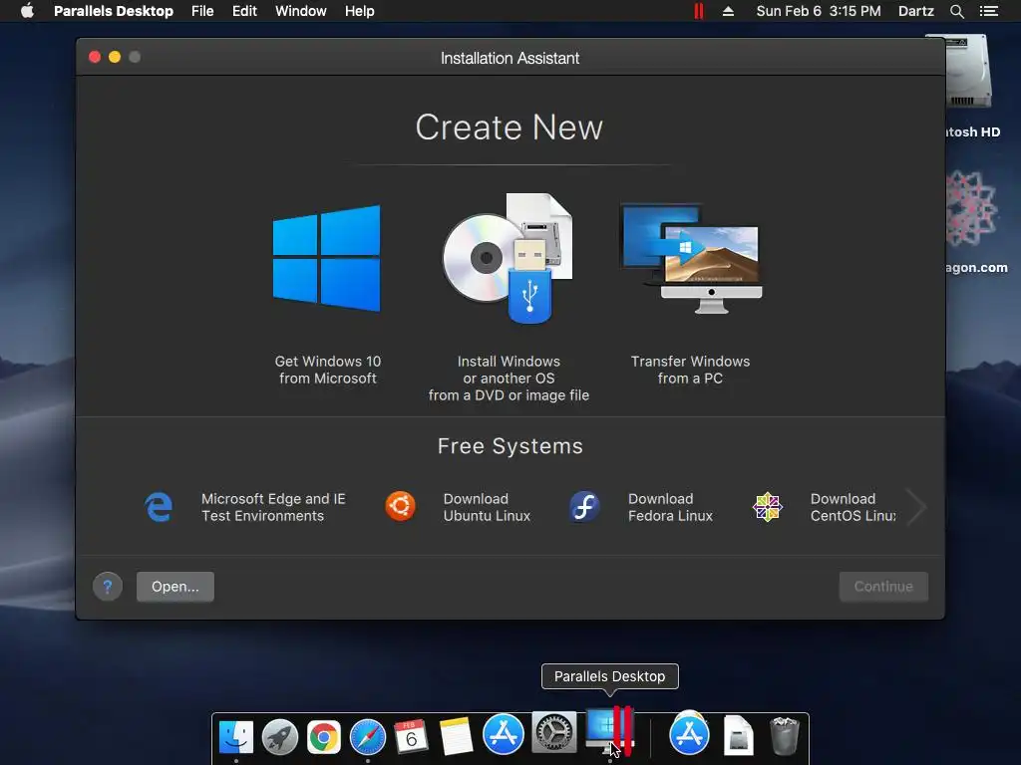Open the App Store icon beside Notes in Dock
This screenshot has height=765, width=1021.
pos(504,734)
